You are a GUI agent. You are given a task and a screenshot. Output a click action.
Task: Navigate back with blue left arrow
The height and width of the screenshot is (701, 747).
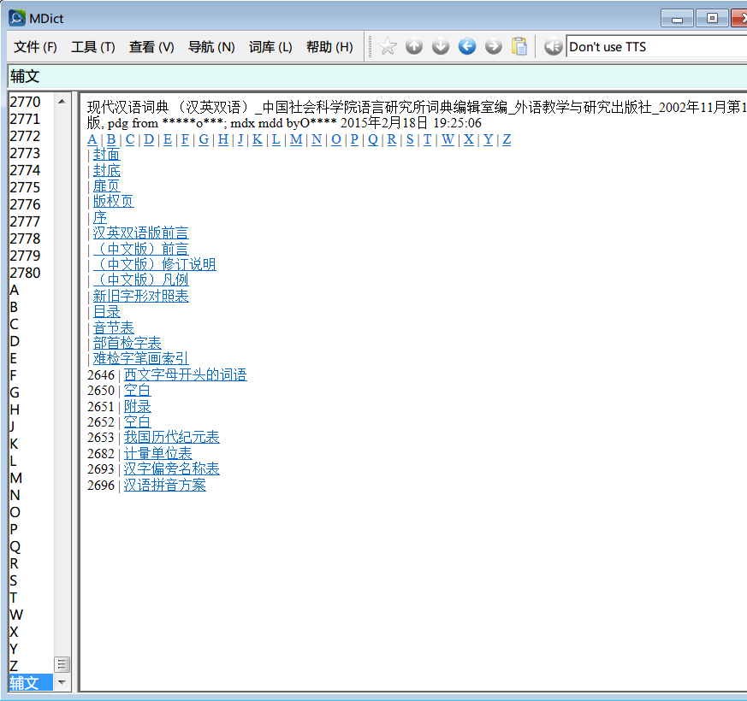tap(467, 47)
